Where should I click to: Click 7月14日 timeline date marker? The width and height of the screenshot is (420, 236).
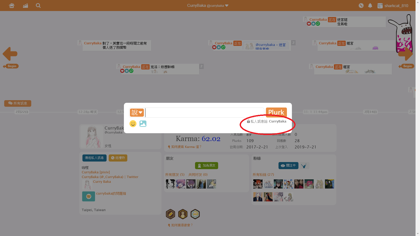[x=370, y=112]
